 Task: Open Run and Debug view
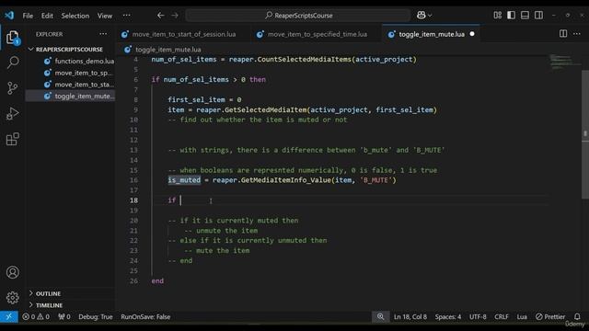[12, 113]
